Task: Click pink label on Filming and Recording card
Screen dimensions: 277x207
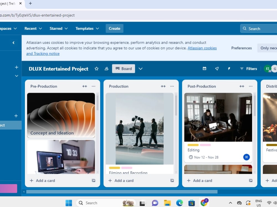Action: click(127, 168)
